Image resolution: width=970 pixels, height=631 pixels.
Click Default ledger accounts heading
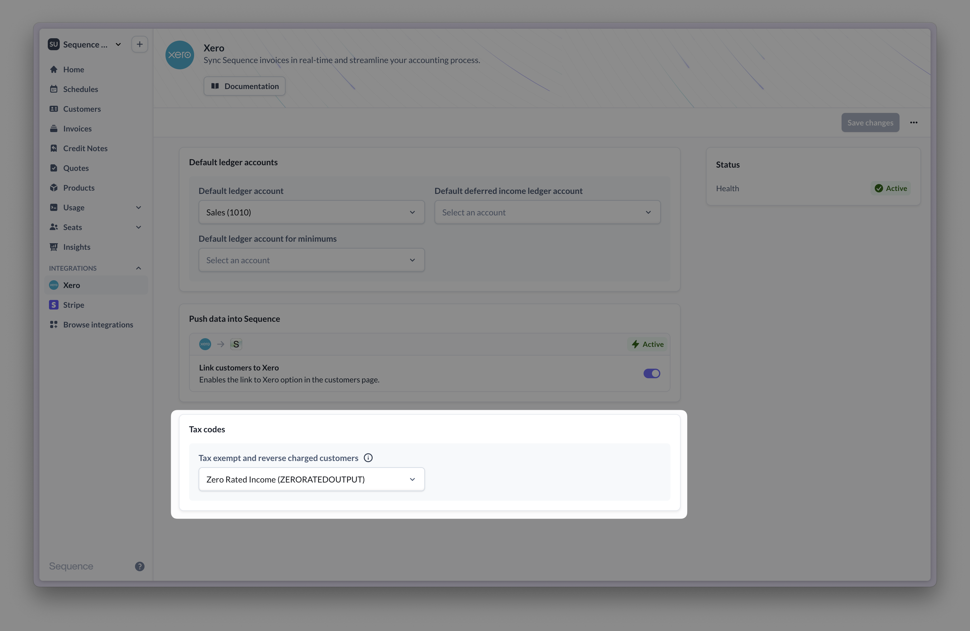click(x=233, y=162)
